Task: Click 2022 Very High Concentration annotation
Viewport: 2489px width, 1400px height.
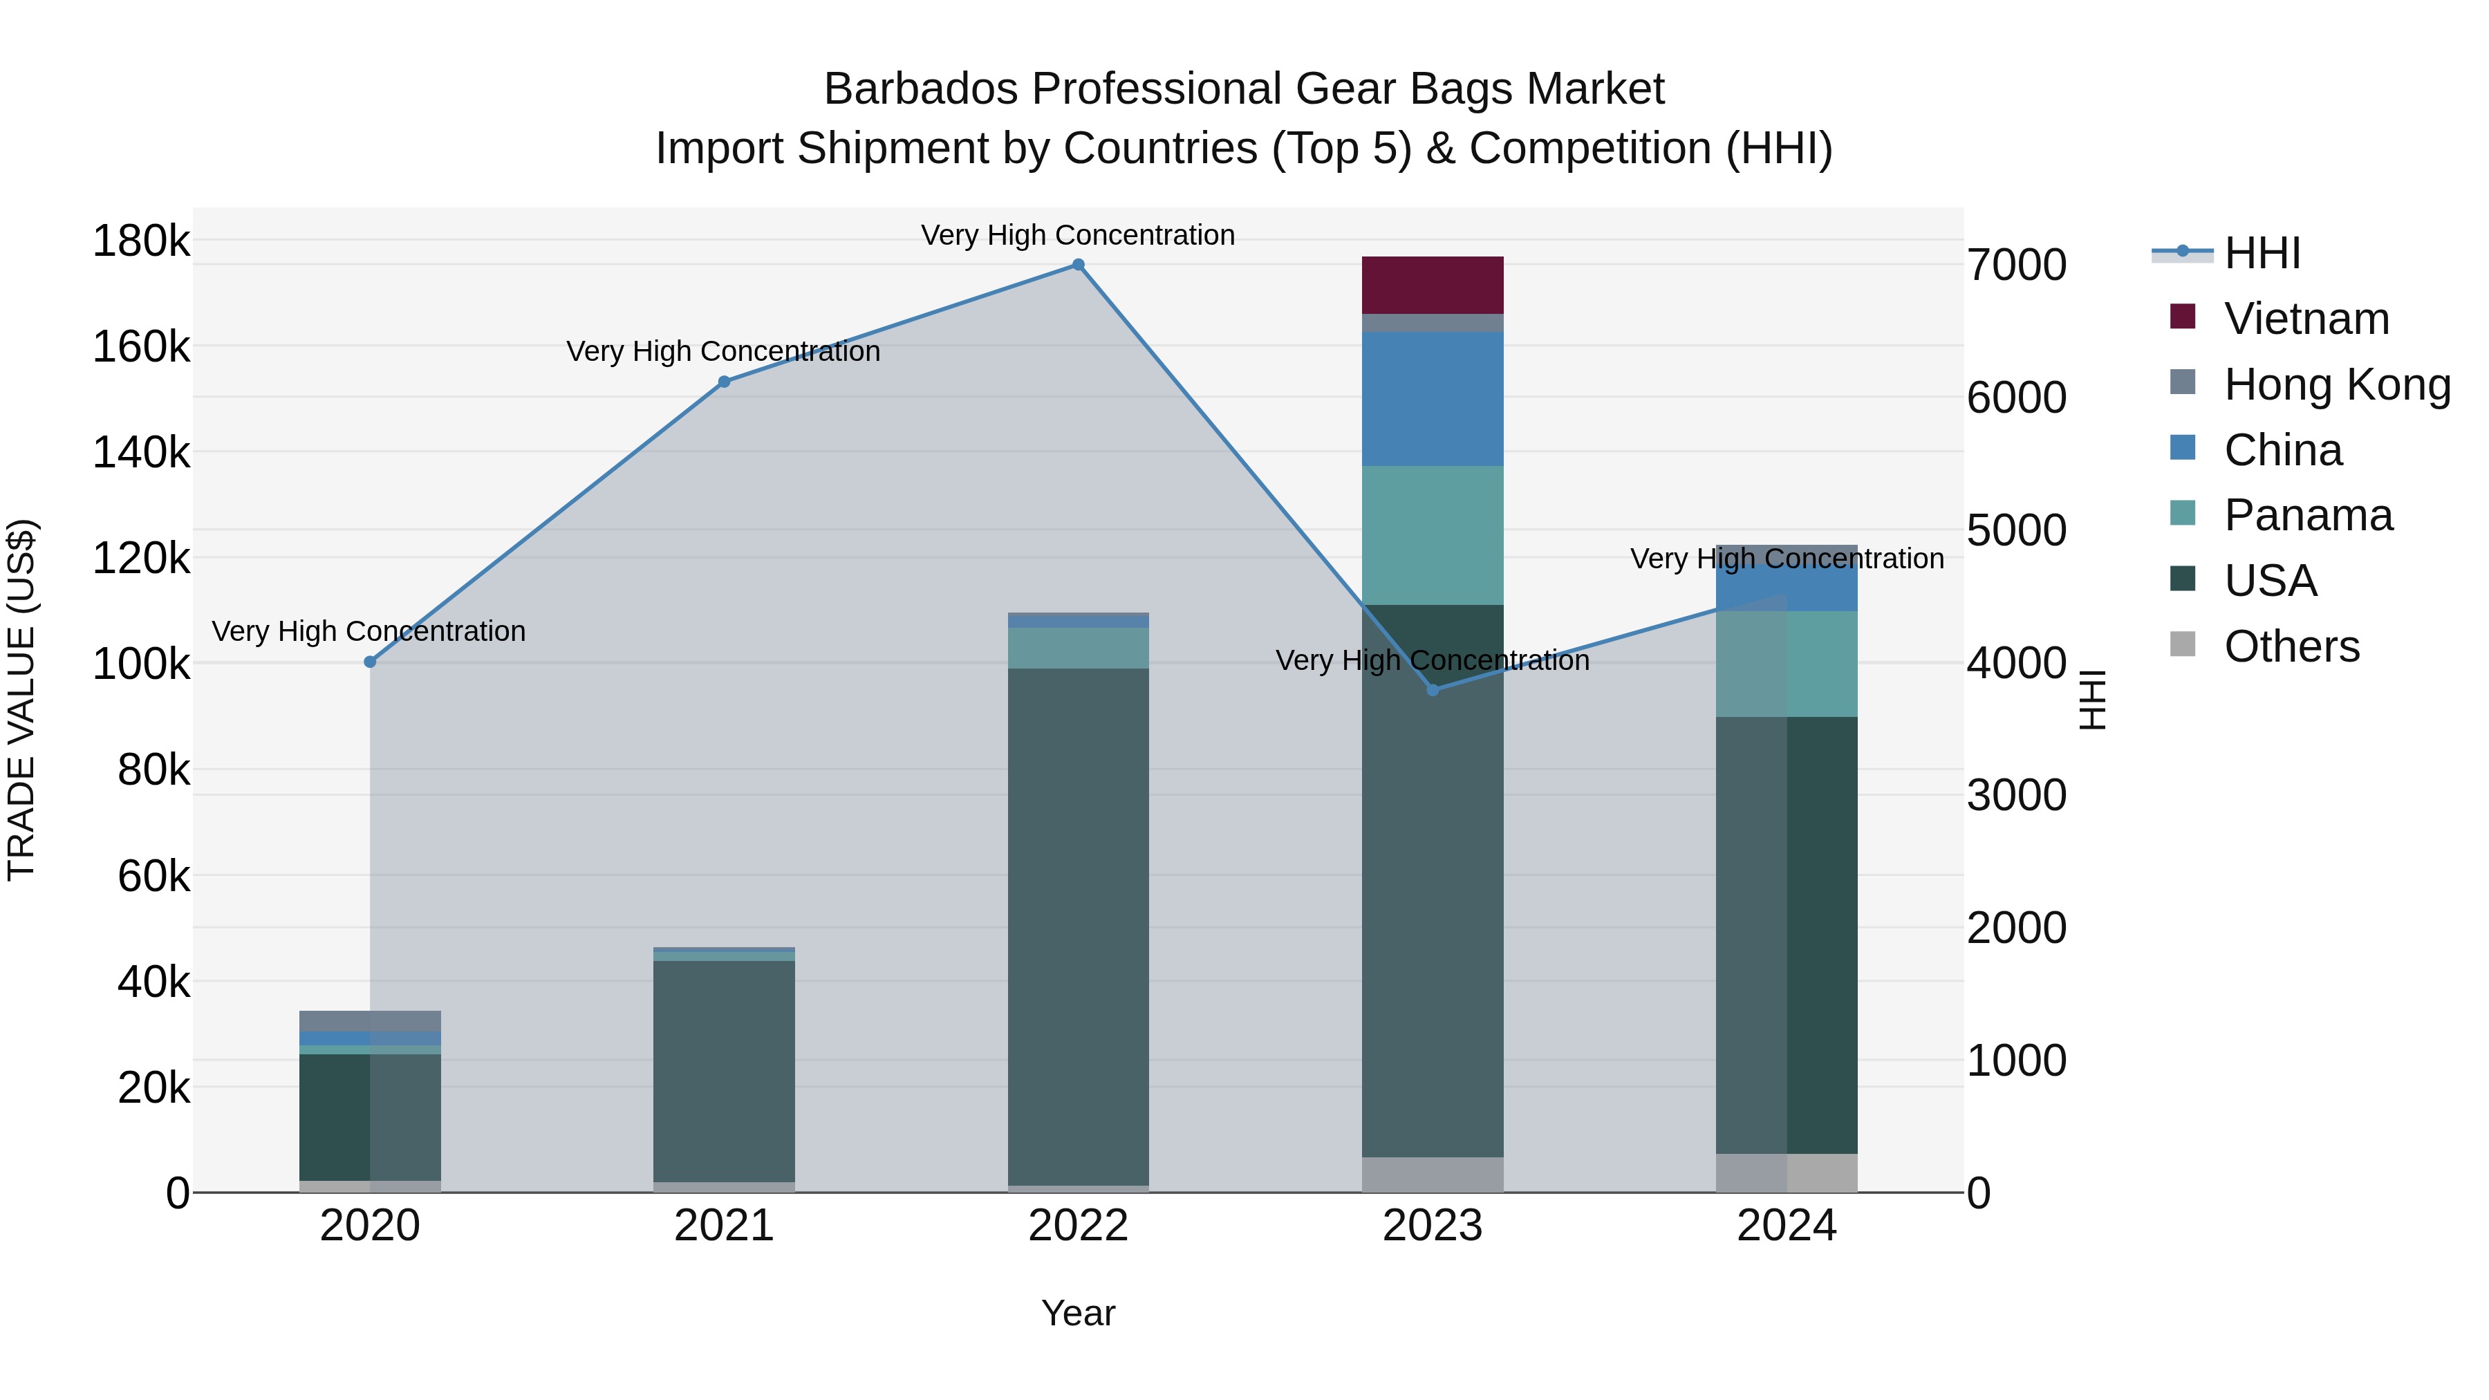Action: pyautogui.click(x=1079, y=235)
